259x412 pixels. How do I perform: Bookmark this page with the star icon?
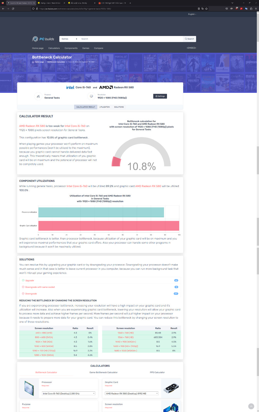(x=206, y=9)
